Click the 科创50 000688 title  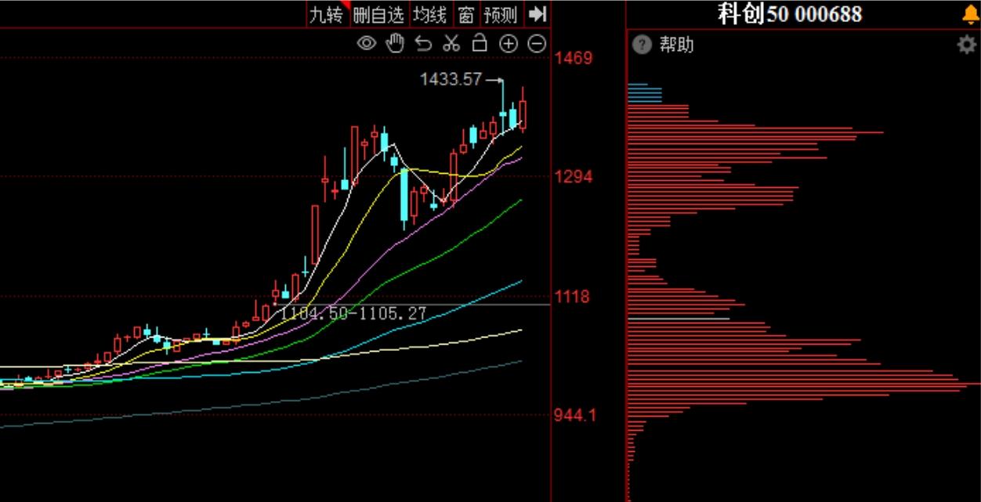790,13
